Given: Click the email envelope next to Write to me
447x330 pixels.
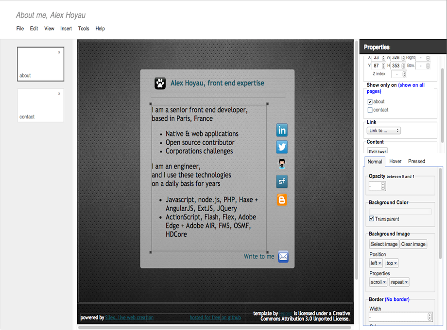Looking at the screenshot, I should click(283, 256).
